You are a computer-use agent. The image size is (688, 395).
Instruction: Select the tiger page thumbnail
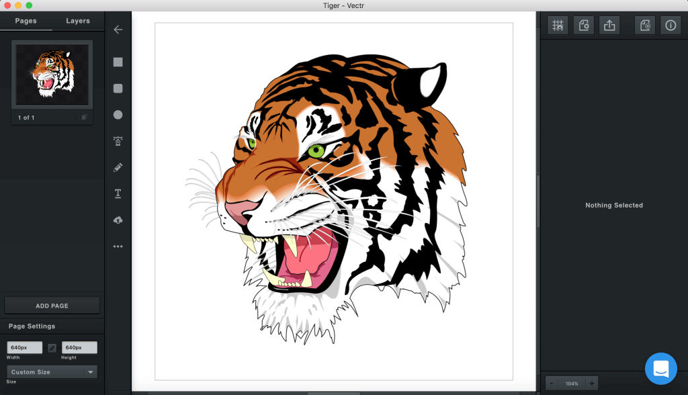[52, 75]
